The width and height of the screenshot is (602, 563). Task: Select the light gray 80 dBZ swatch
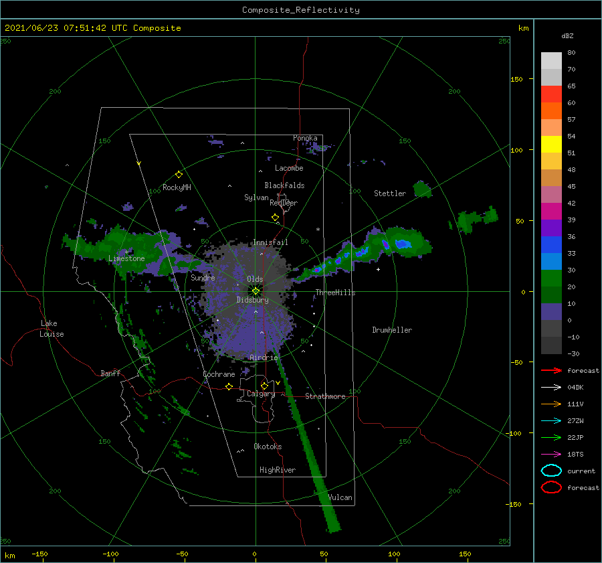pos(551,61)
